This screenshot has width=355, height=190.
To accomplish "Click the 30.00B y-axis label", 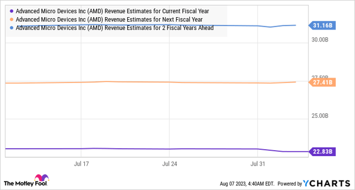I will (x=319, y=40).
